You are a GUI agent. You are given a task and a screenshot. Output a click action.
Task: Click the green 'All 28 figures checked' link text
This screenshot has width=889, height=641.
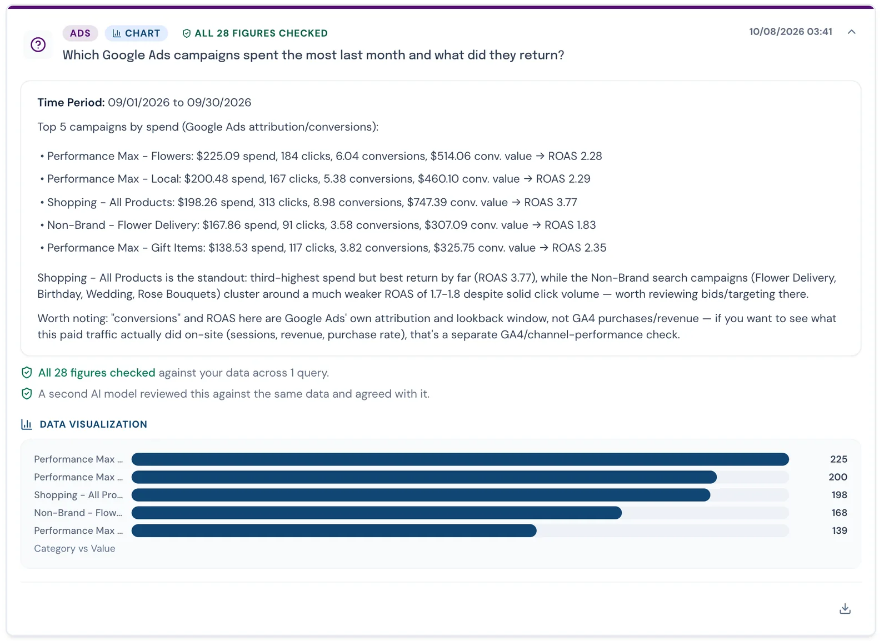click(97, 373)
